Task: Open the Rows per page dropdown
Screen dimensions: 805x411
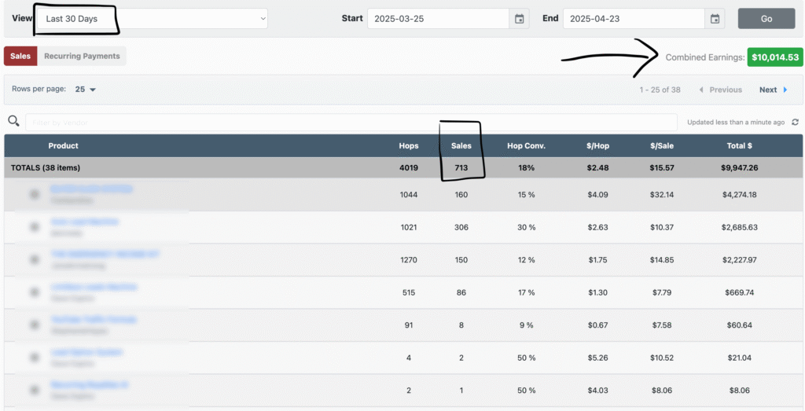Action: 85,90
